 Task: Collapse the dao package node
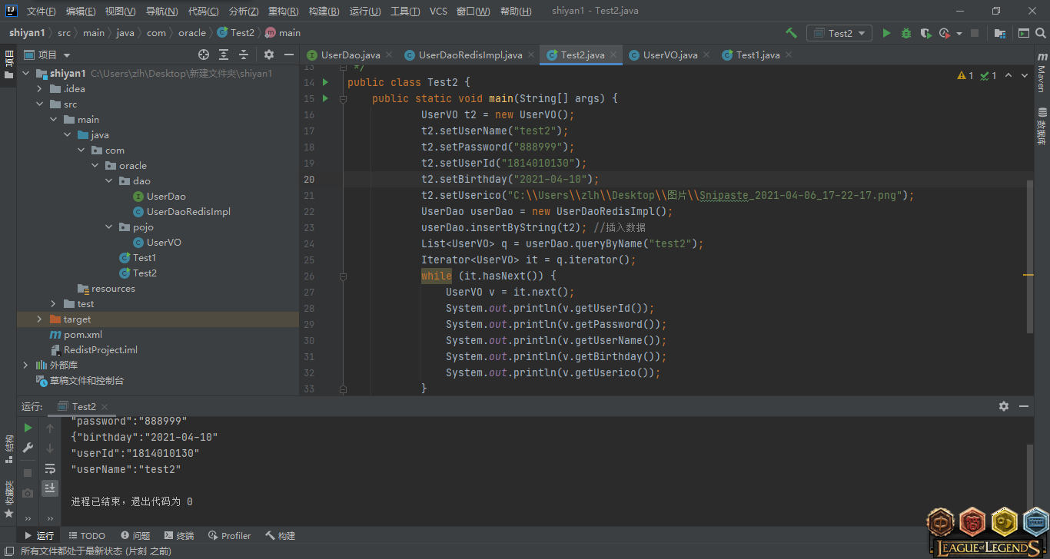click(109, 181)
